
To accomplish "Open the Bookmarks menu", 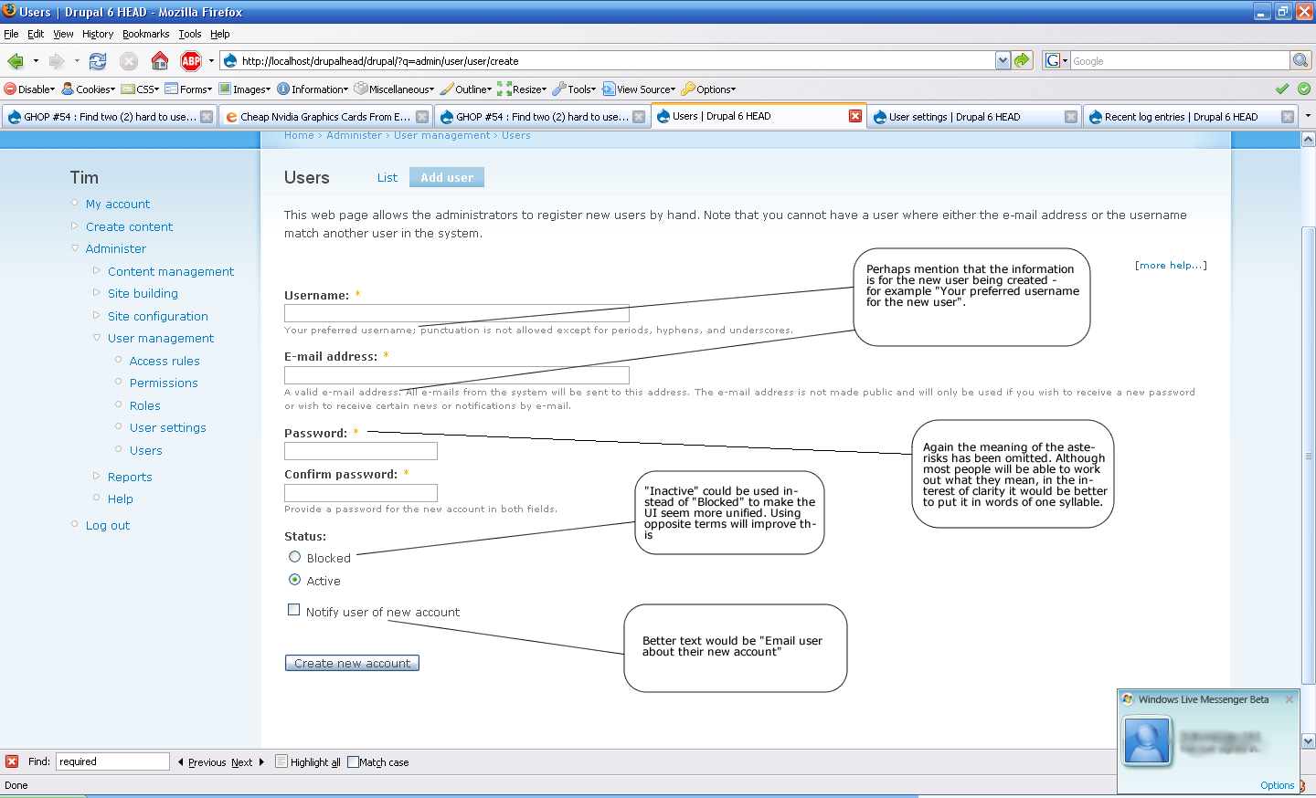I will point(146,34).
